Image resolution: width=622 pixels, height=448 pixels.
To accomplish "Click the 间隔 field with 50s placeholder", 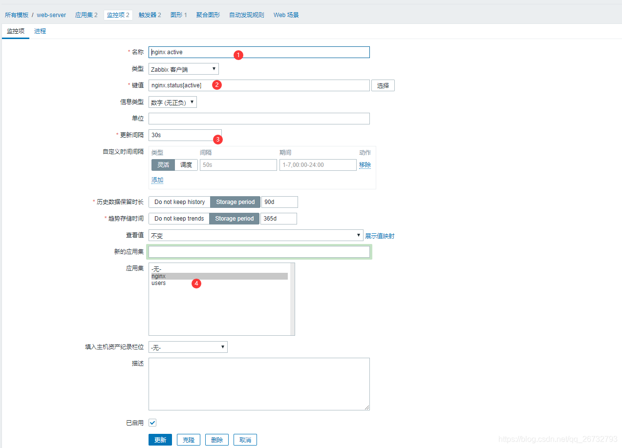I will [238, 165].
